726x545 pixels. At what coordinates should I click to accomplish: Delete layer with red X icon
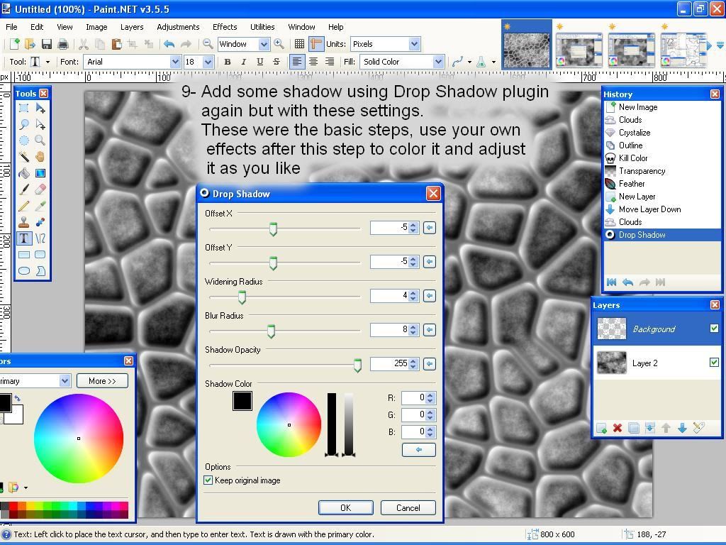tap(618, 428)
